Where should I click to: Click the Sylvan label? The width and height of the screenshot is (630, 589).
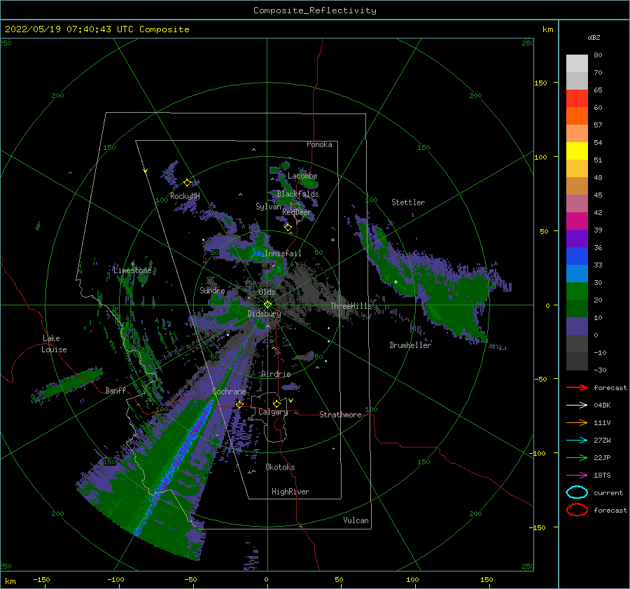[268, 207]
